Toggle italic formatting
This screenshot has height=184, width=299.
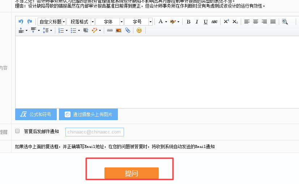[x=197, y=22]
